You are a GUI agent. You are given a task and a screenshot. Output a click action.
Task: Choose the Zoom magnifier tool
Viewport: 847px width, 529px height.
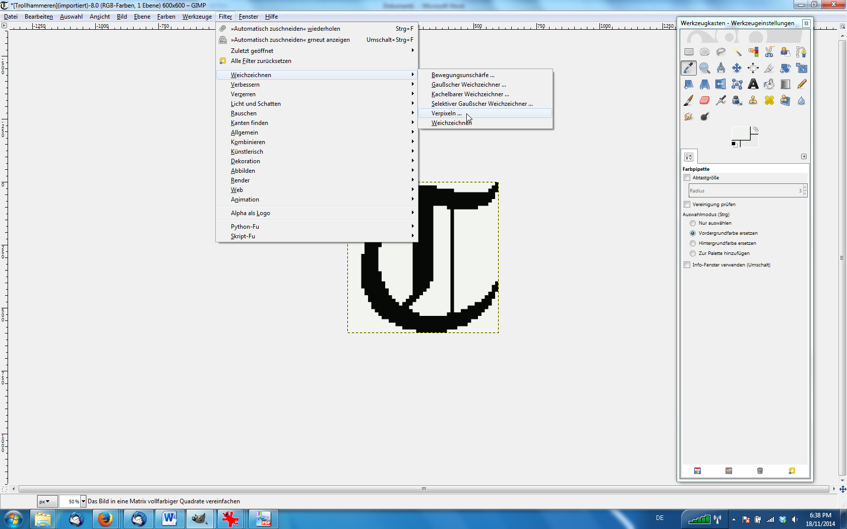(x=704, y=68)
